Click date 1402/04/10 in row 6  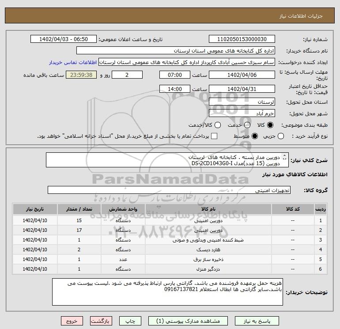pyautogui.click(x=35, y=269)
